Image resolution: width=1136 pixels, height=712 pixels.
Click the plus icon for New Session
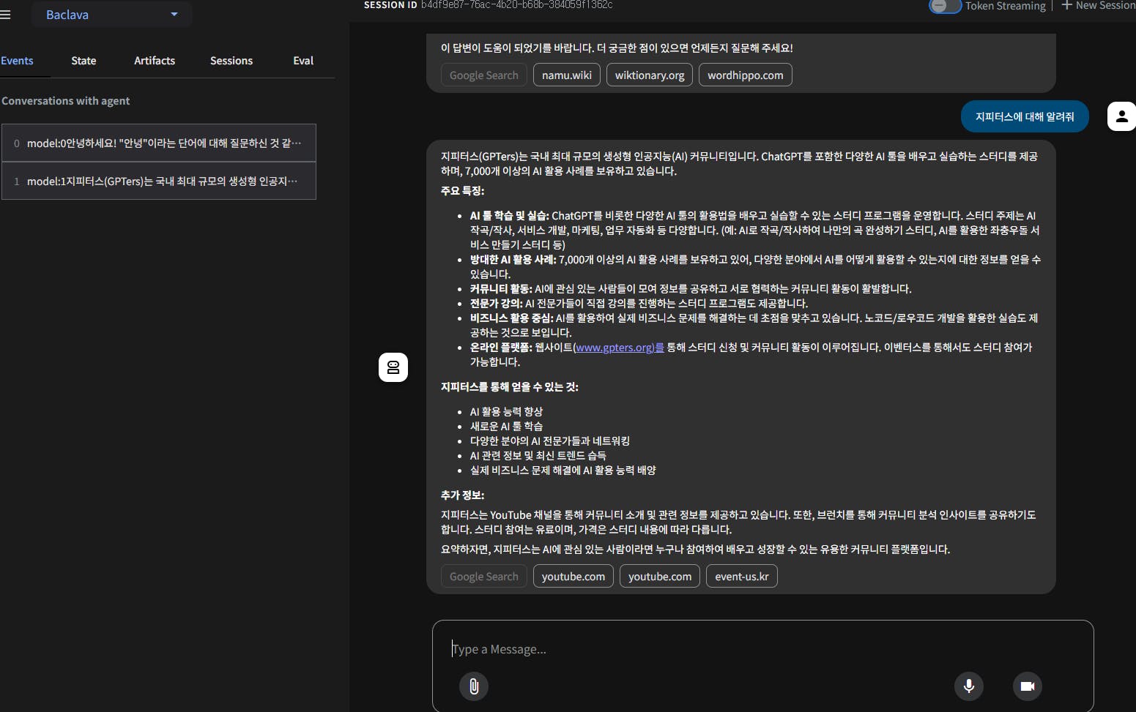click(x=1066, y=6)
